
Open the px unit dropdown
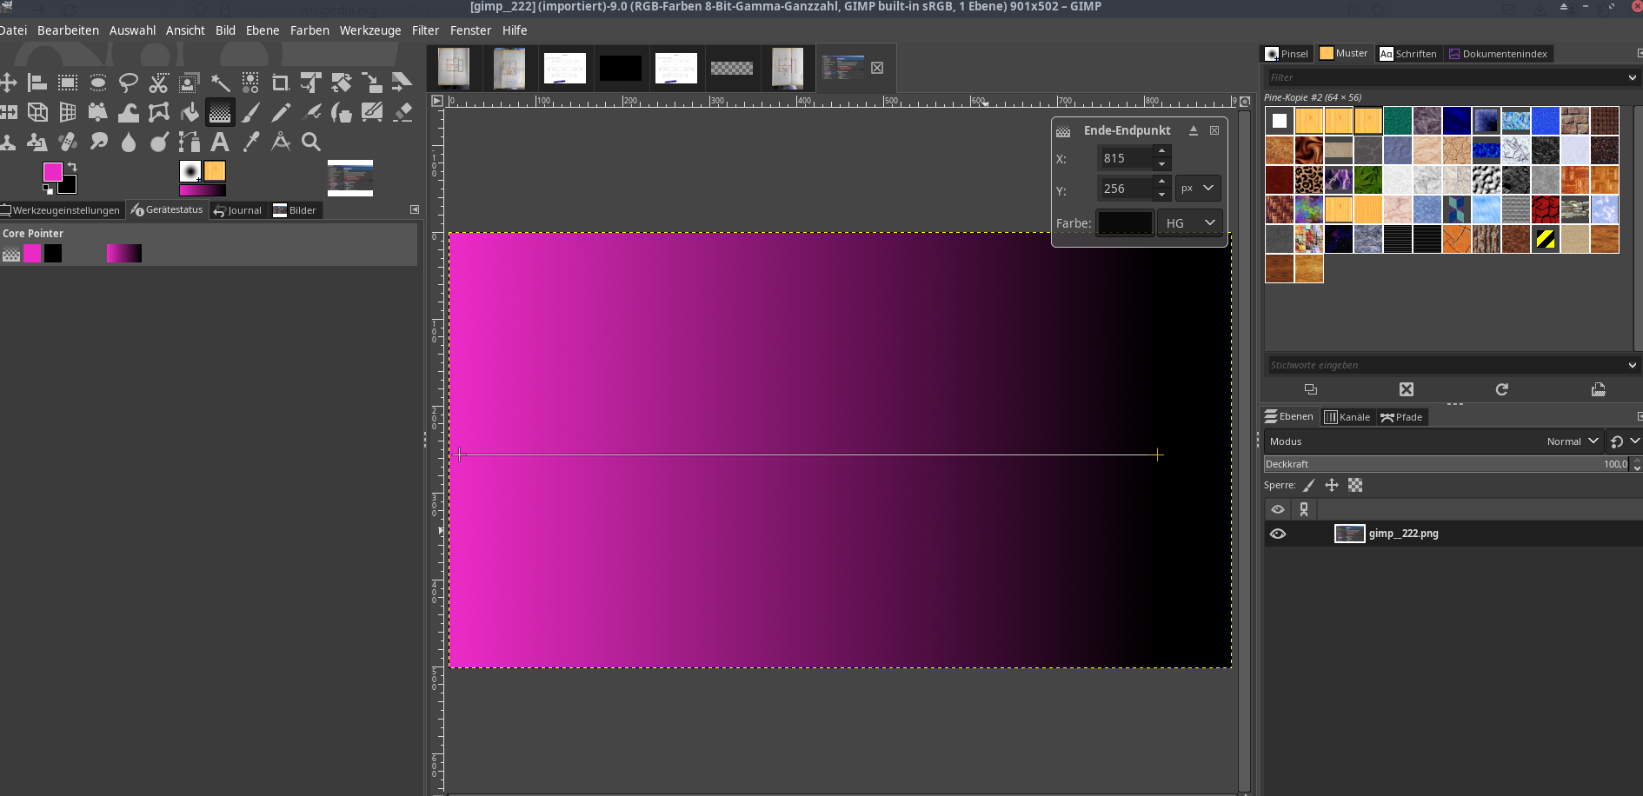tap(1197, 189)
